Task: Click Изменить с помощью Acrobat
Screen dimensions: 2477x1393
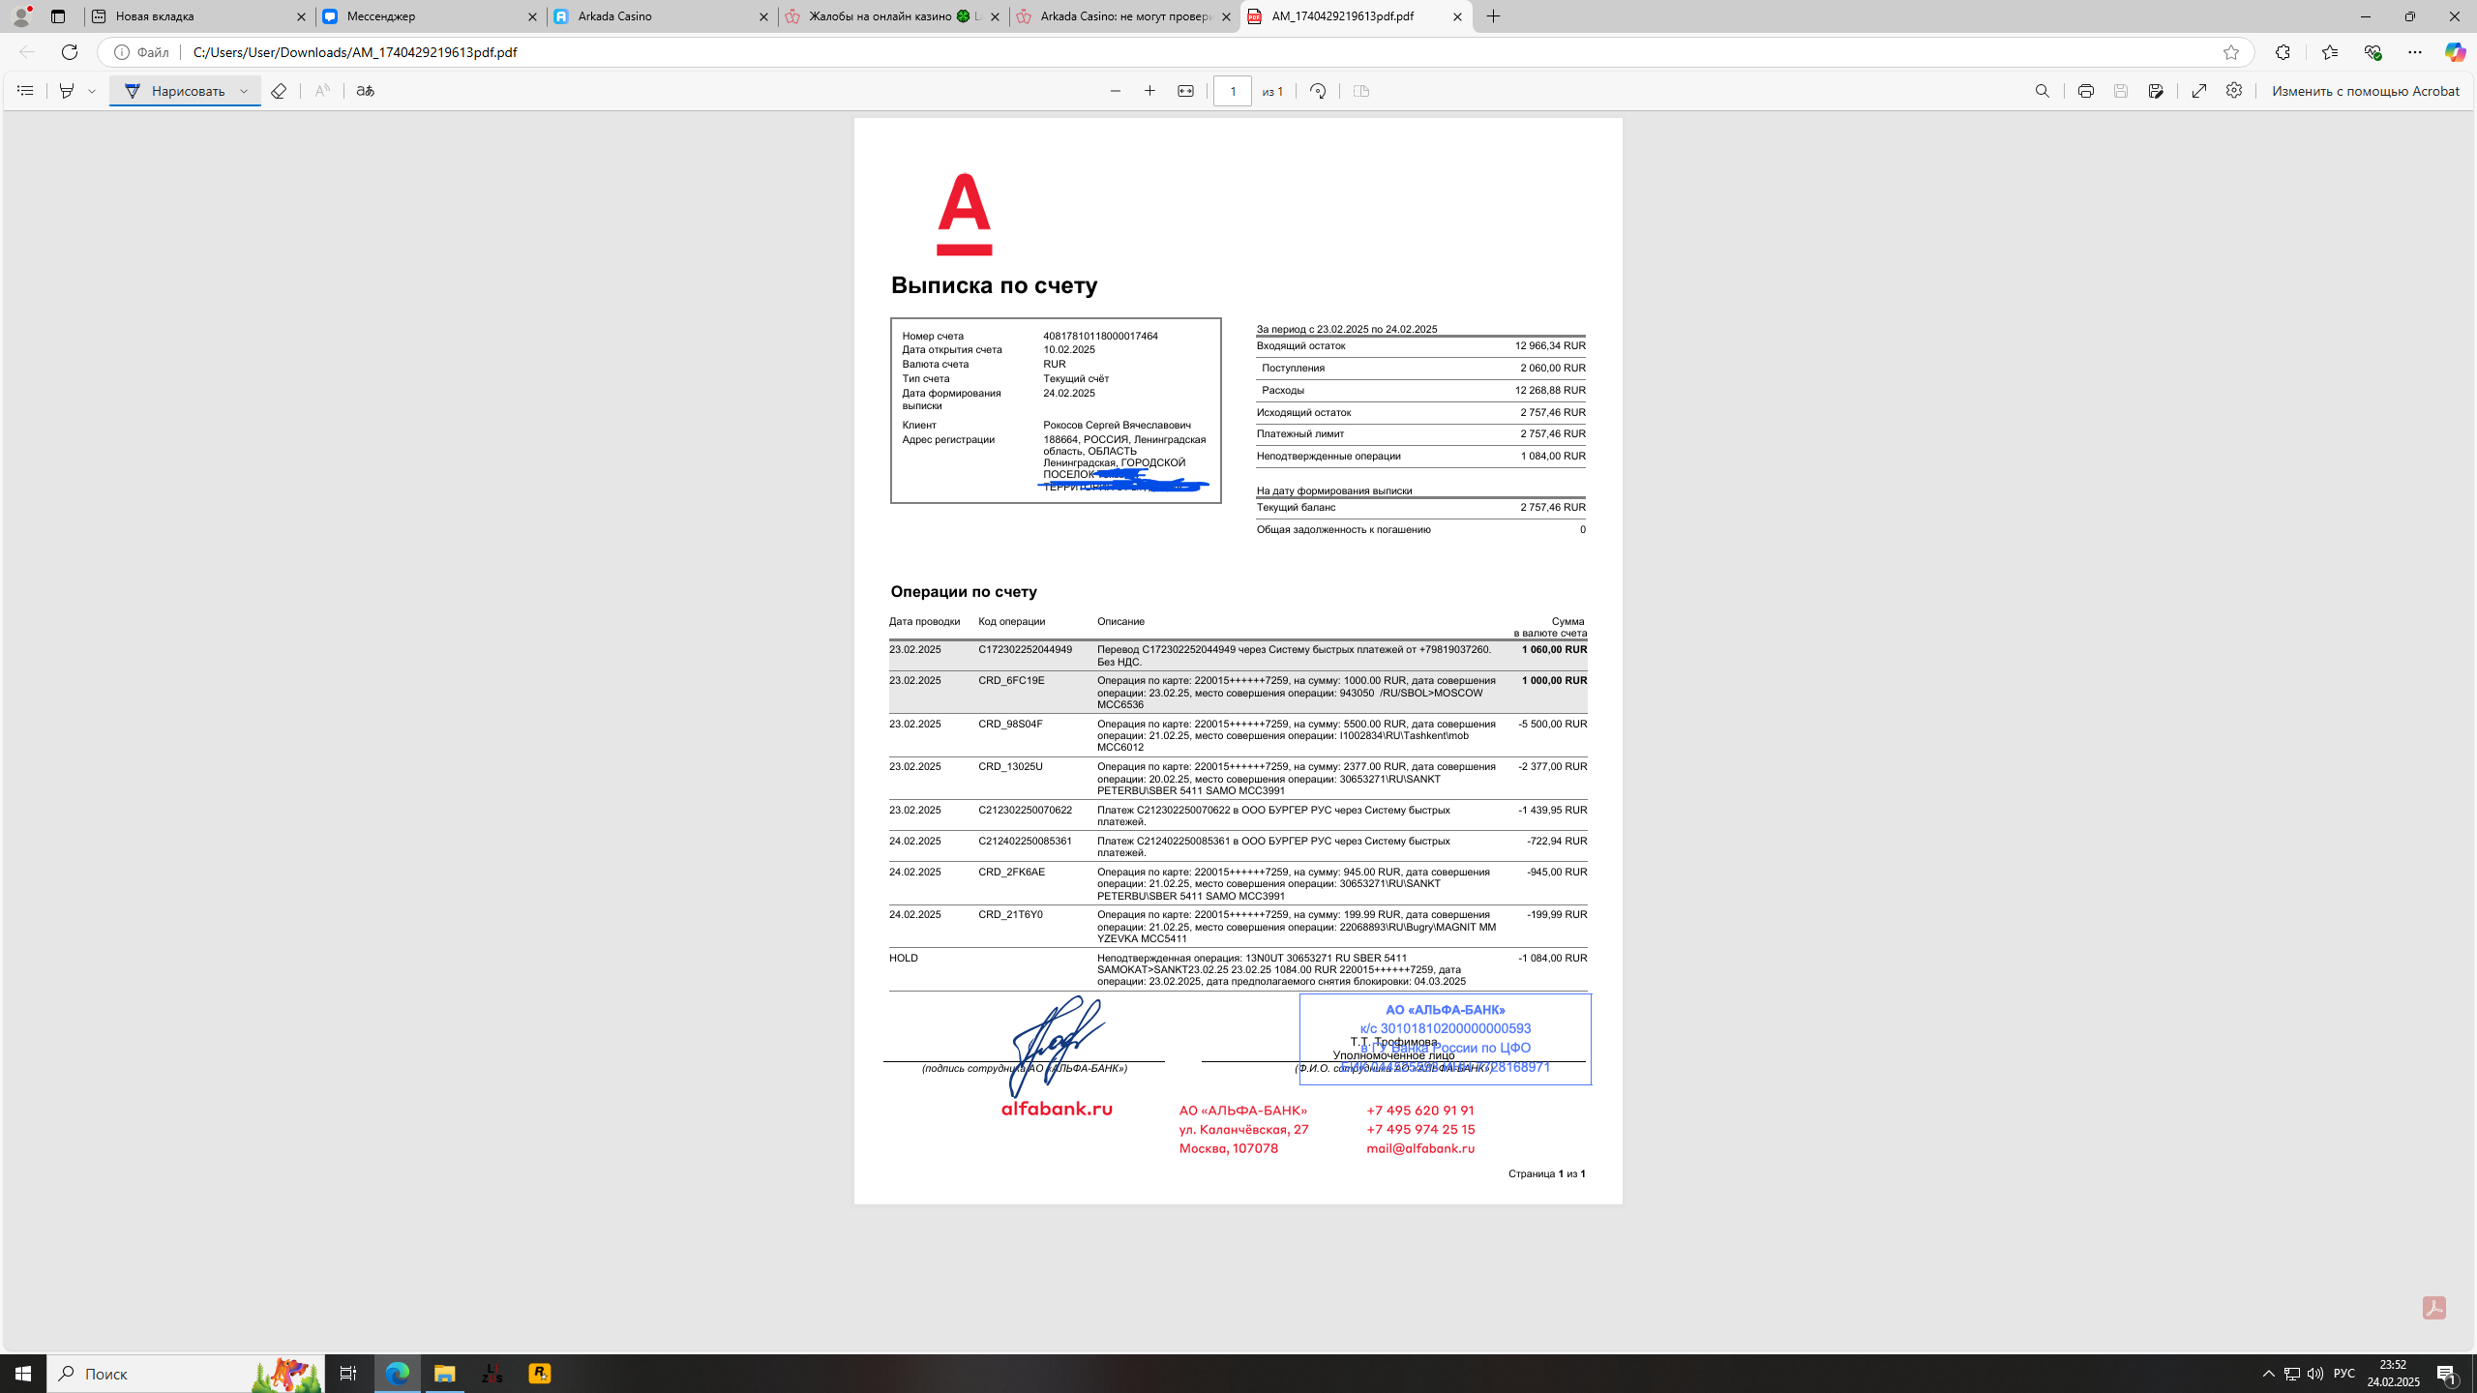Action: pyautogui.click(x=2366, y=91)
